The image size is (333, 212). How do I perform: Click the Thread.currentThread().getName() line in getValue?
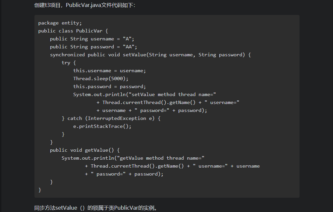[x=172, y=166]
